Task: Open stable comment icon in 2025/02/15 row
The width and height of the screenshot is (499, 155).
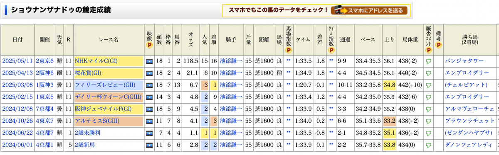Action: pyautogui.click(x=429, y=97)
